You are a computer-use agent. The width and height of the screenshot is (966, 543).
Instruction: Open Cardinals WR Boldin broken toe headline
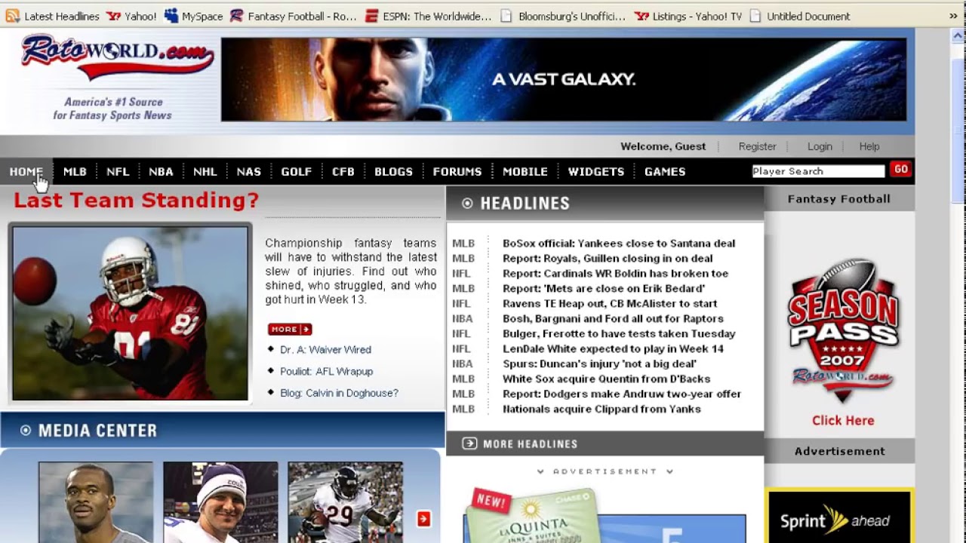click(x=616, y=273)
